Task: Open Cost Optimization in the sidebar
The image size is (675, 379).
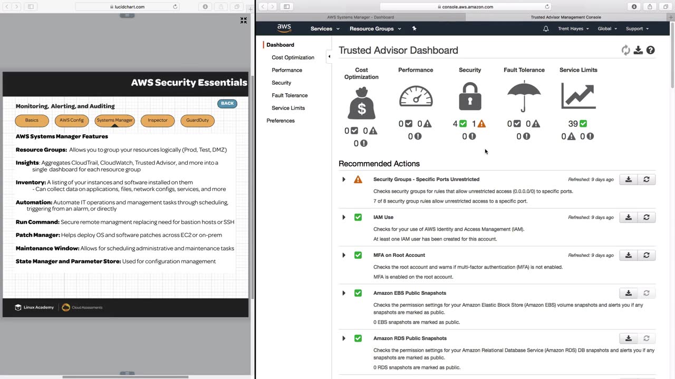Action: point(293,57)
